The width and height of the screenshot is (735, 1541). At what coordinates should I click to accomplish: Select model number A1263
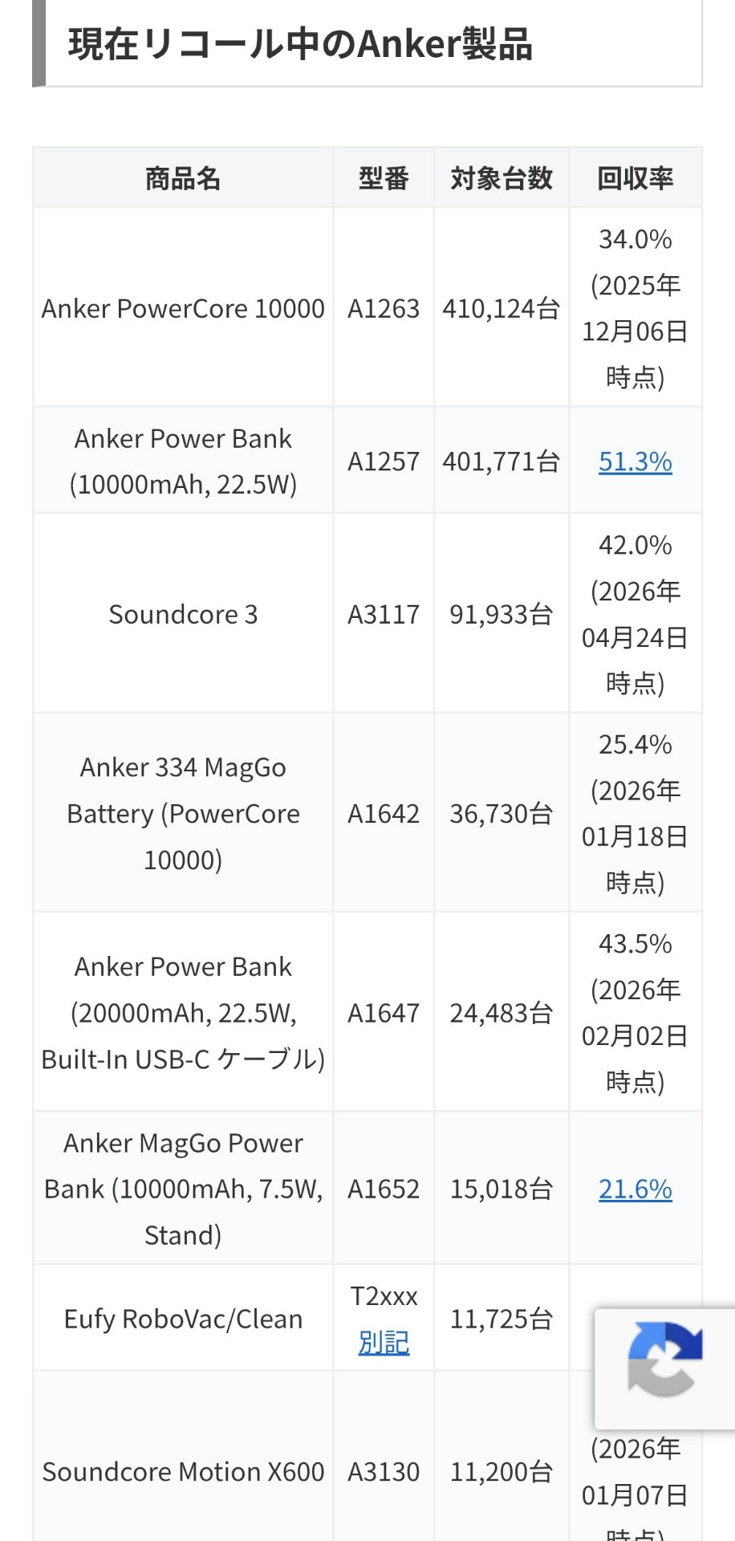coord(384,308)
